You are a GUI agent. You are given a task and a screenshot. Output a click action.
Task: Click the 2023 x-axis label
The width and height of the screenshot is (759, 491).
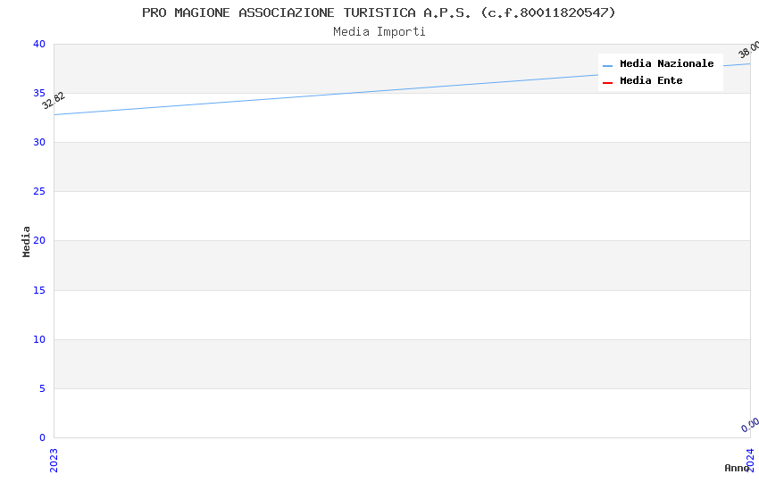[x=54, y=460]
